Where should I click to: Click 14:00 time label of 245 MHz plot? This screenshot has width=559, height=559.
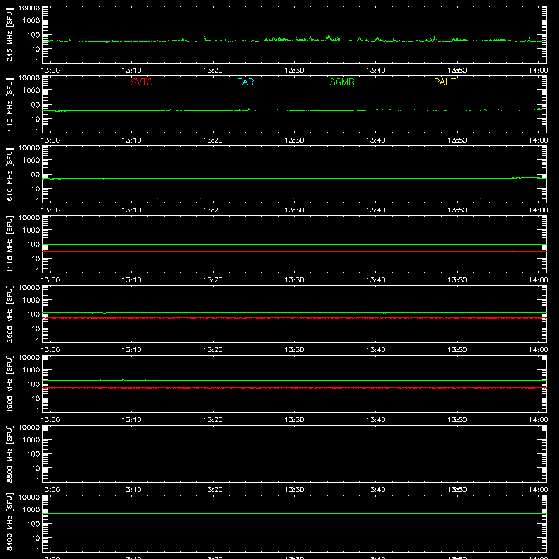pyautogui.click(x=538, y=71)
